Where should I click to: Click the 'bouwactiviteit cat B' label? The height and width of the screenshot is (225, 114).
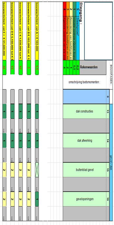click(28, 31)
